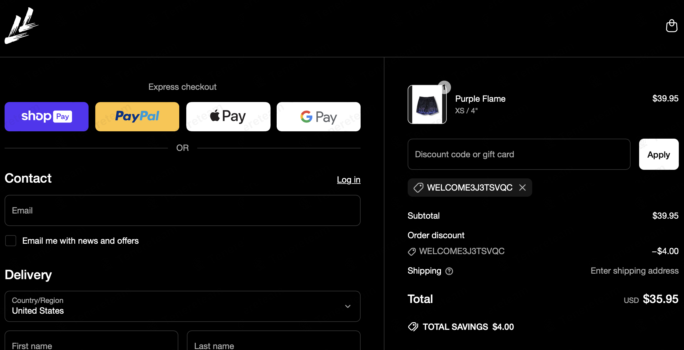684x350 pixels.
Task: Remove the WELCOME3J3TSVQC discount code
Action: coord(522,188)
